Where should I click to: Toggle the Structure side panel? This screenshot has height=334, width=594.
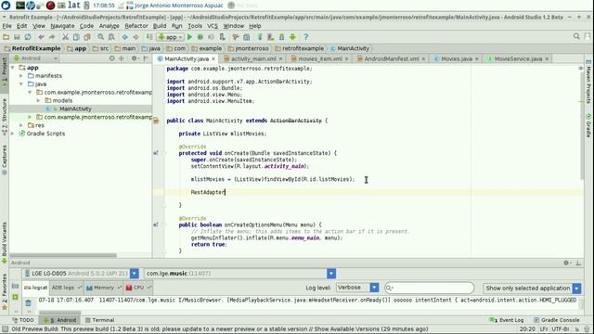pyautogui.click(x=4, y=117)
